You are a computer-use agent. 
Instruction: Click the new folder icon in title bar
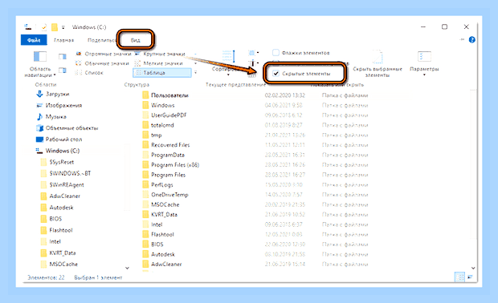click(55, 27)
